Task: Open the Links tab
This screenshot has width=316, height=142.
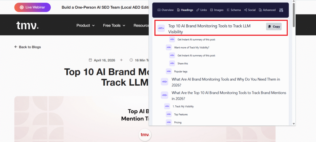Action: tap(202, 10)
